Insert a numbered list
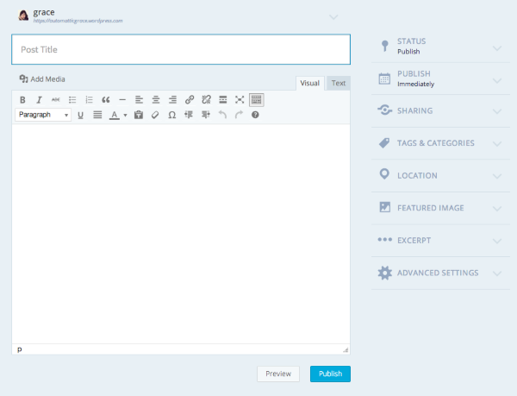The width and height of the screenshot is (517, 396). coord(89,100)
